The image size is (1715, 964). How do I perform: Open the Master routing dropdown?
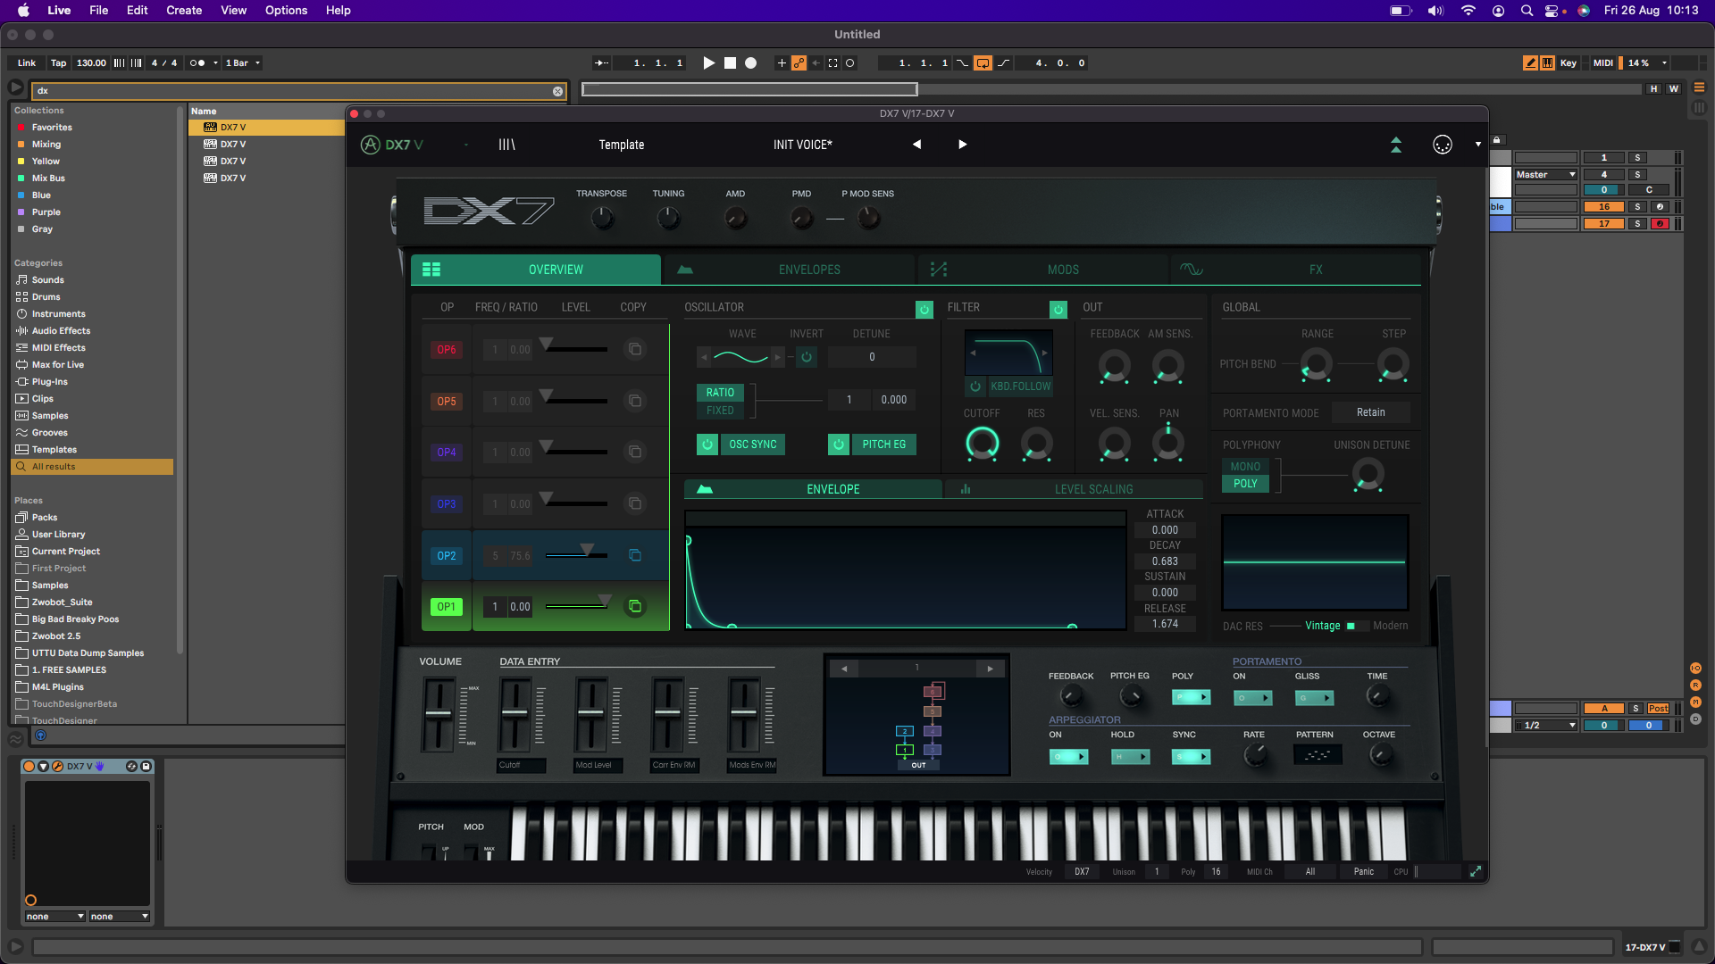click(x=1546, y=175)
